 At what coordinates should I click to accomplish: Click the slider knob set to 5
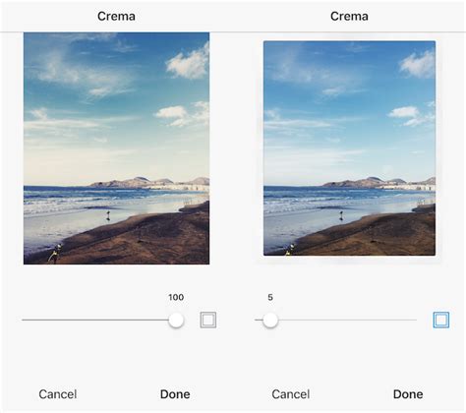(270, 320)
